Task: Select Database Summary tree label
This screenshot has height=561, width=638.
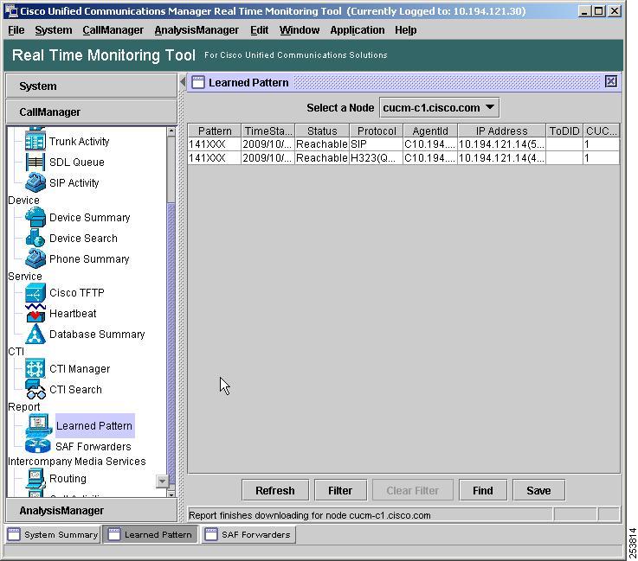Action: click(x=97, y=334)
